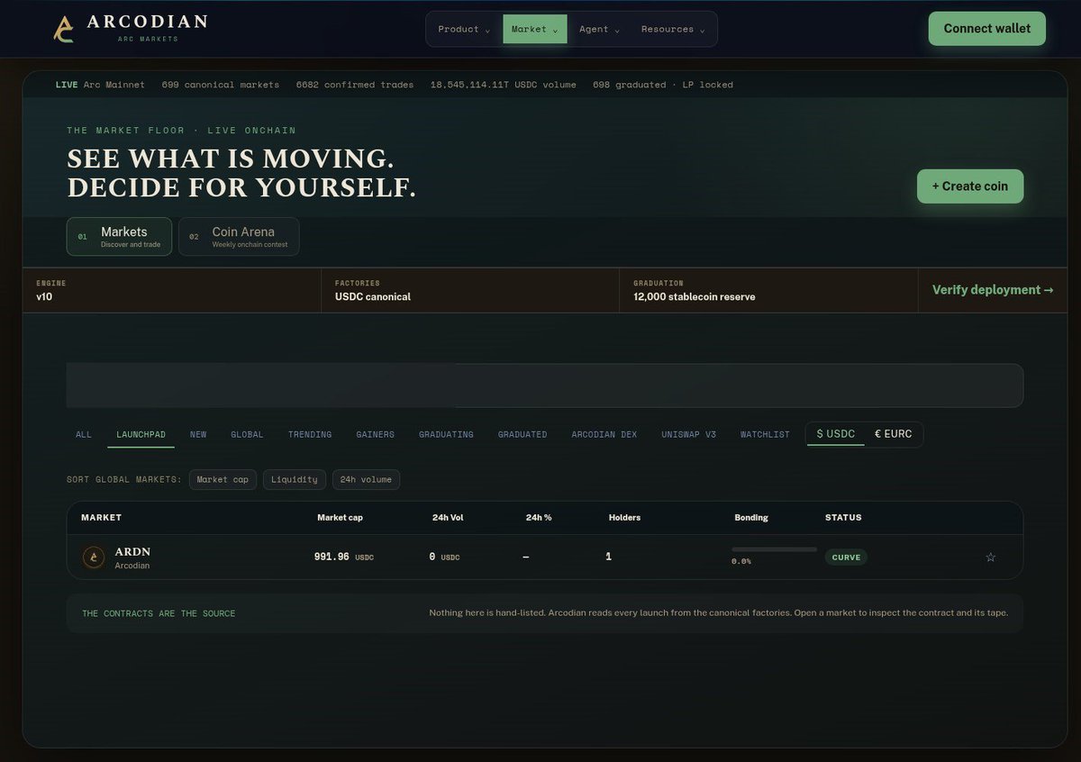1081x762 pixels.
Task: Select the UNISWAP V3 filter tab
Action: click(688, 434)
